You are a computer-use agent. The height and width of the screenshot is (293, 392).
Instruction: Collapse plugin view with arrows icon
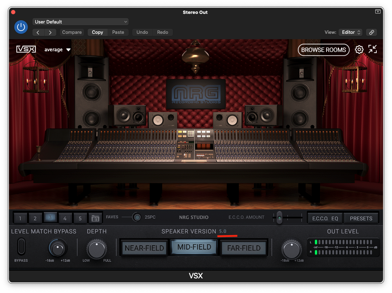(x=372, y=49)
